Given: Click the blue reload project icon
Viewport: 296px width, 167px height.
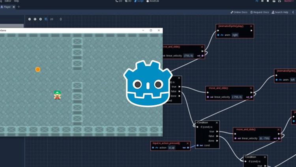Looking at the screenshot, I should click(257, 1).
